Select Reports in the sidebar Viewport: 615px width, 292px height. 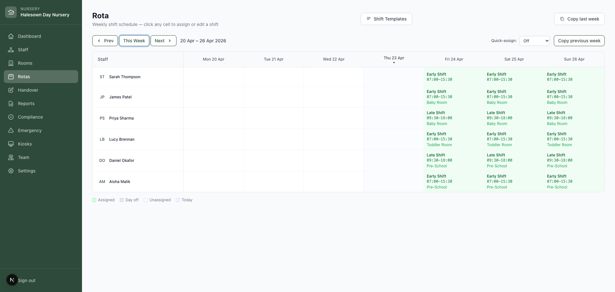coord(41,104)
